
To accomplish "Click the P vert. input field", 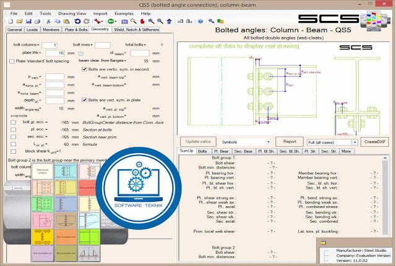I will [55, 77].
